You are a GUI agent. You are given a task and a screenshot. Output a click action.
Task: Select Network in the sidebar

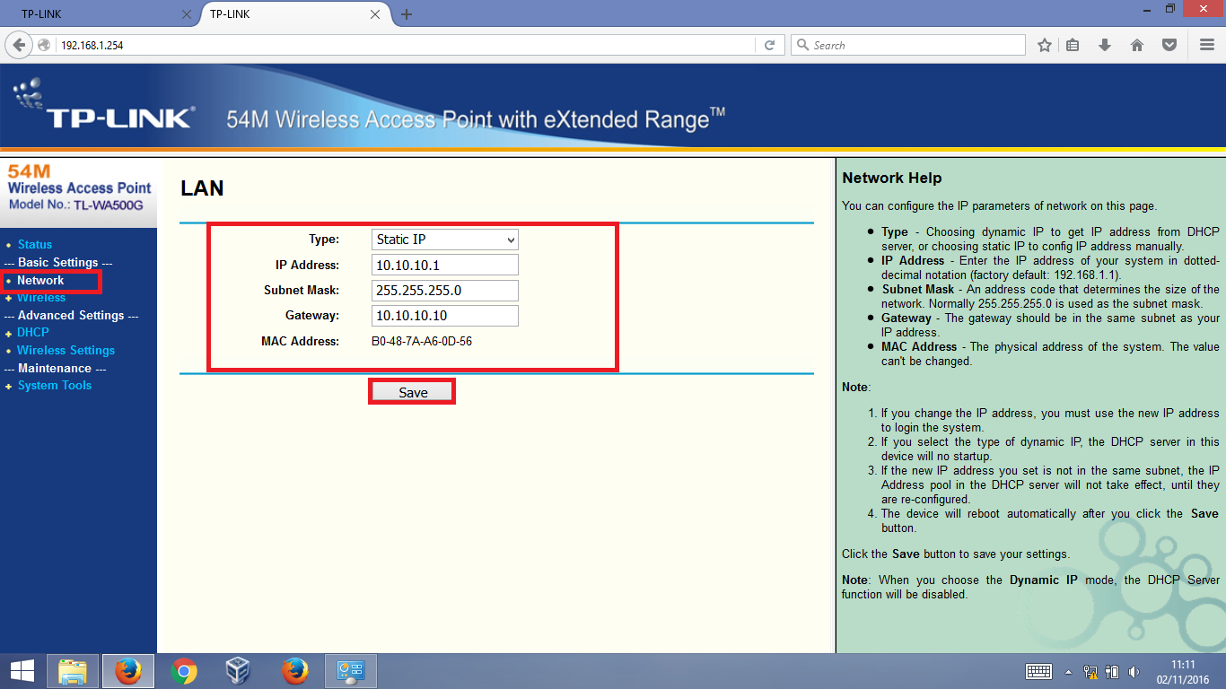[40, 280]
